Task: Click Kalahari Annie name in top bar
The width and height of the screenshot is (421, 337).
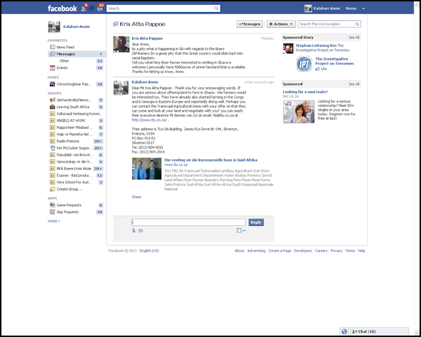Action: (x=327, y=8)
